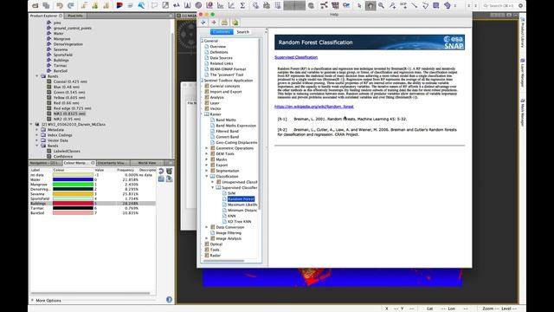The width and height of the screenshot is (554, 312).
Task: Click the reset colour palette icon
Action: tap(161, 172)
